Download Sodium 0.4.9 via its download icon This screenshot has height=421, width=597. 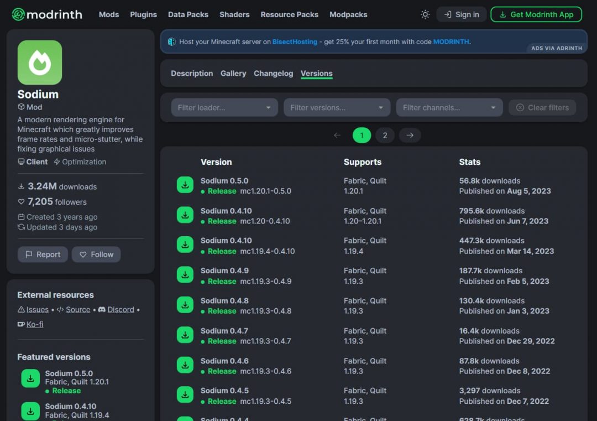click(x=185, y=274)
